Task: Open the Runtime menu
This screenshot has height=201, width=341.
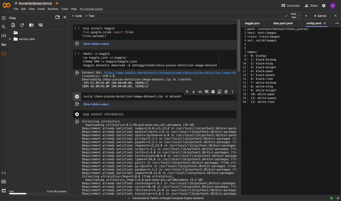Action: 53,9
